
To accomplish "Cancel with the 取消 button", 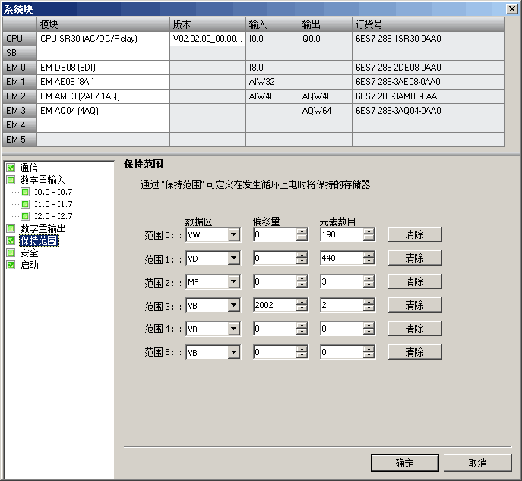I will (477, 463).
